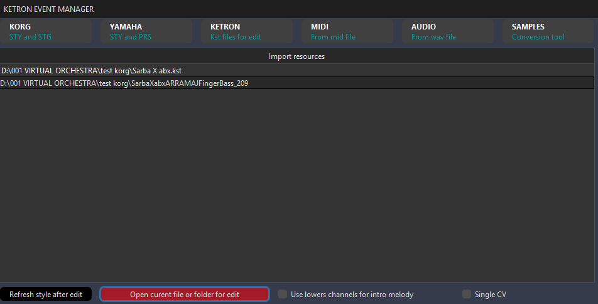Click Open curent file or folder for edit
Screen dimensions: 598x304
[x=185, y=294]
